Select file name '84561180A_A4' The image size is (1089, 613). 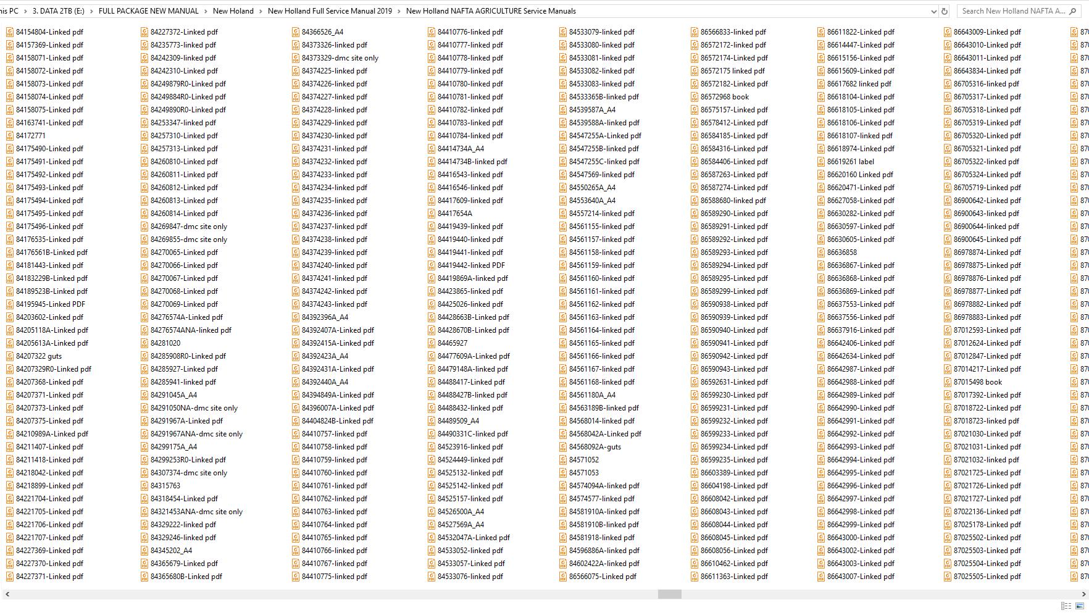pyautogui.click(x=592, y=395)
